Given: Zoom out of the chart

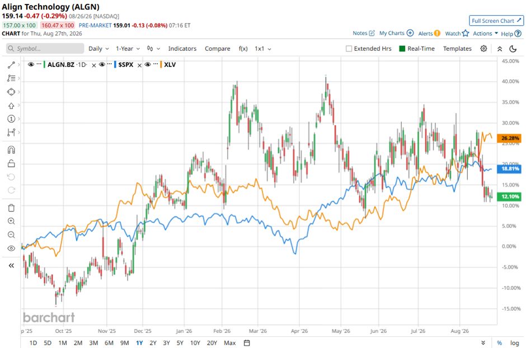Looking at the screenshot, I should coord(11,235).
